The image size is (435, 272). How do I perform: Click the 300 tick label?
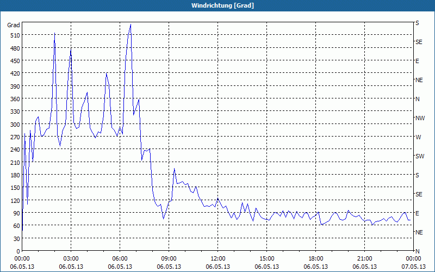[x=15, y=125]
